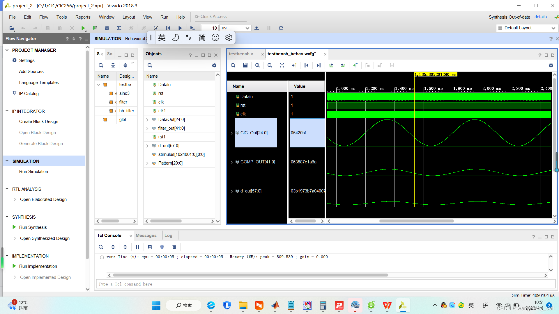Expand DataOut[24:0] in the Objects list

click(147, 119)
